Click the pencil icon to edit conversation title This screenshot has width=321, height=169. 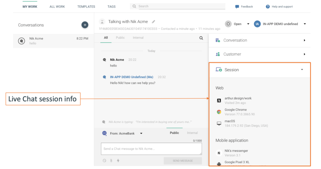pos(153,22)
